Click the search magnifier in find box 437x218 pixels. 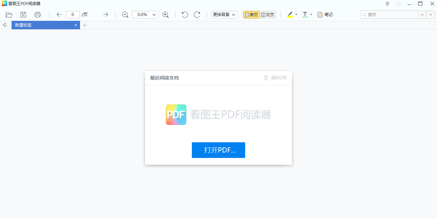364,15
